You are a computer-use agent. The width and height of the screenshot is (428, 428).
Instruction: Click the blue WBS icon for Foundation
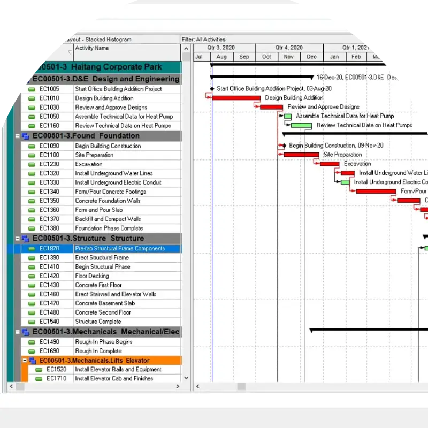point(25,136)
